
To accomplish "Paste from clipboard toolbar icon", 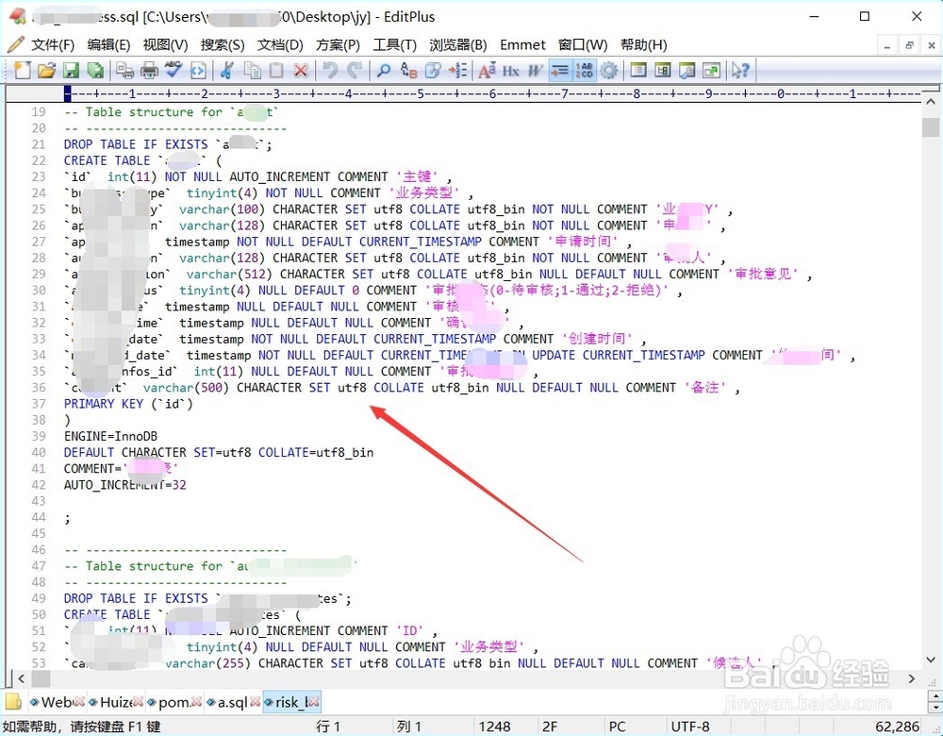I will click(276, 71).
